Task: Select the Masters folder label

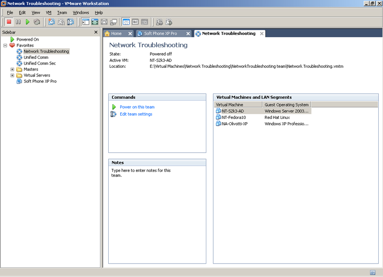Action: coord(31,69)
